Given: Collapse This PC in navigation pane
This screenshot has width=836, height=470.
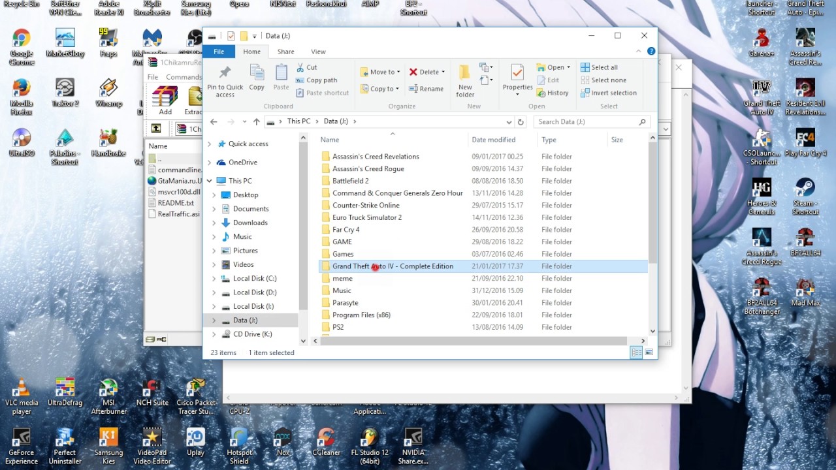Looking at the screenshot, I should (x=209, y=181).
